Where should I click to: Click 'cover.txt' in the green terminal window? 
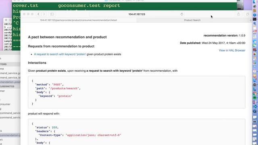(25, 5)
